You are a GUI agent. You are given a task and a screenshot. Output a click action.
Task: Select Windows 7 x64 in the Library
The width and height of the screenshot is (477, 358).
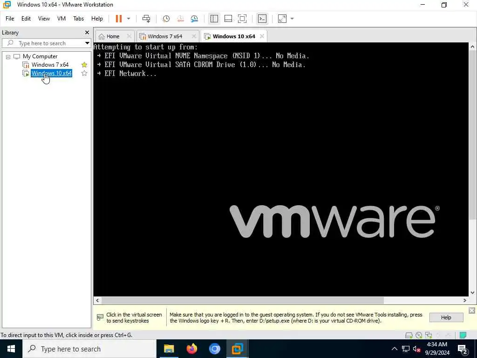pos(50,64)
